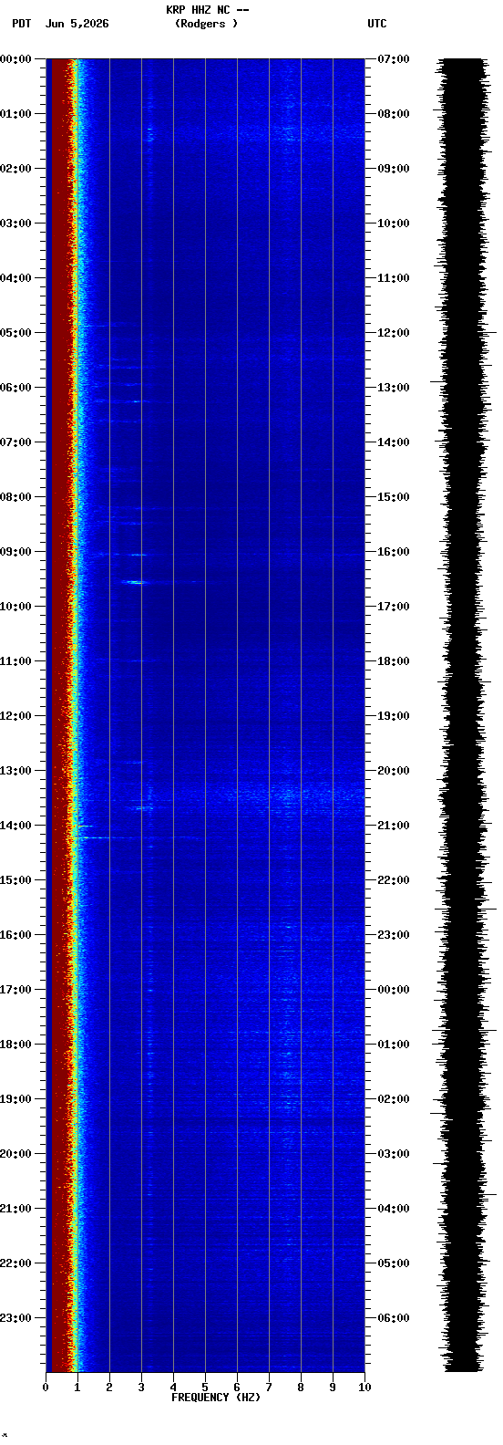Click the frequency axis tick '2'

click(x=109, y=1388)
